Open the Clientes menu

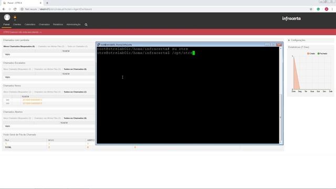(x=17, y=25)
